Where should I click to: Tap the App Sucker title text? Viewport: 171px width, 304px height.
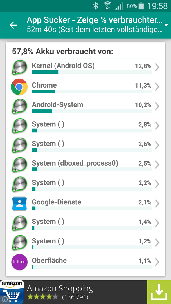pyautogui.click(x=94, y=20)
